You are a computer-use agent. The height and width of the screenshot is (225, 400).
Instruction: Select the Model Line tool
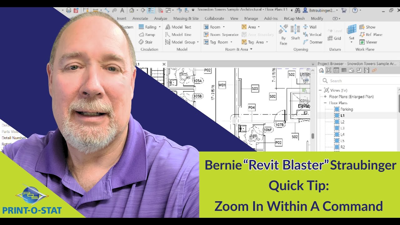(x=178, y=35)
